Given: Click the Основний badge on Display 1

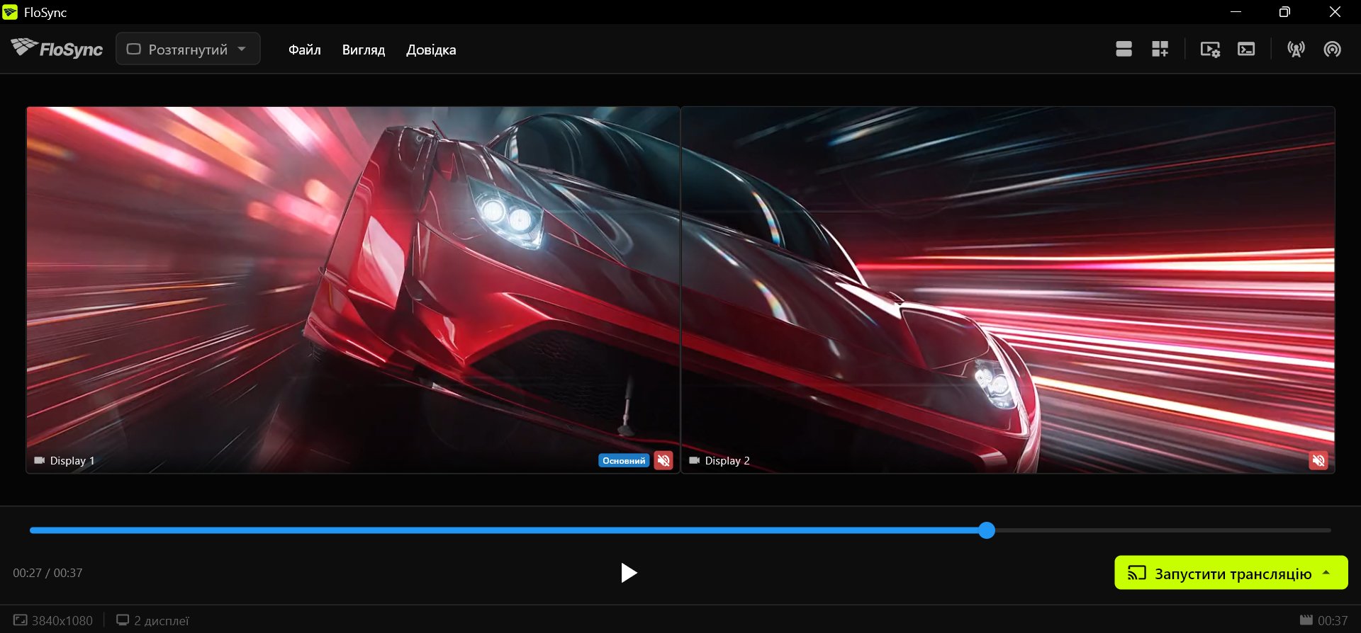Looking at the screenshot, I should tap(624, 461).
